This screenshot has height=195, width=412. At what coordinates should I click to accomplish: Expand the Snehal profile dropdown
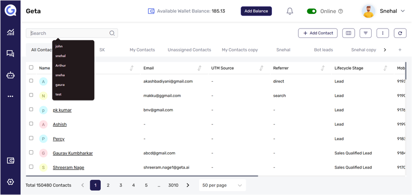403,11
